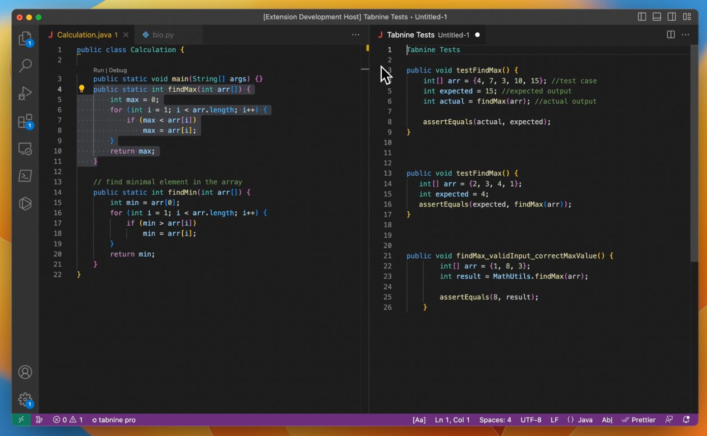Click 'assertEquals(expected, findMax(arr));' line
Viewport: 707px width, 436px height.
pos(495,204)
